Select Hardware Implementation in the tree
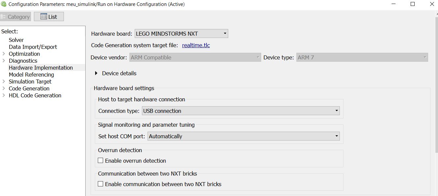 coord(41,68)
